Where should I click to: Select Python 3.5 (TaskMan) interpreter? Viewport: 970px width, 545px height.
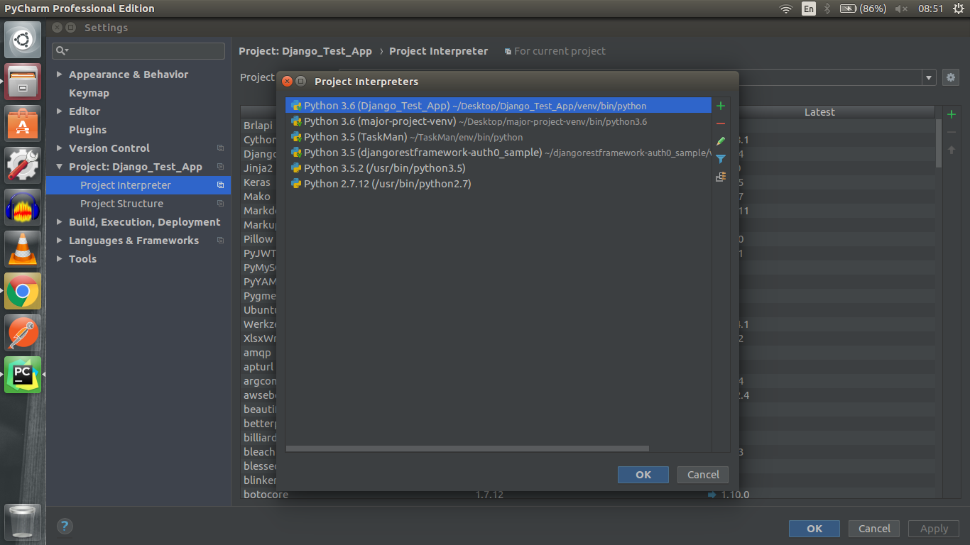pyautogui.click(x=498, y=137)
